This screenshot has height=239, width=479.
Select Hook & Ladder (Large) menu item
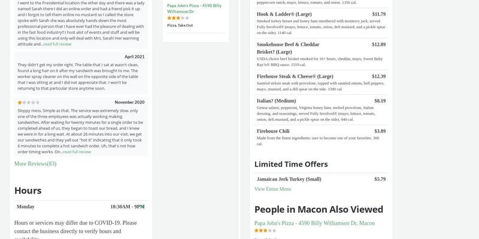pyautogui.click(x=284, y=14)
